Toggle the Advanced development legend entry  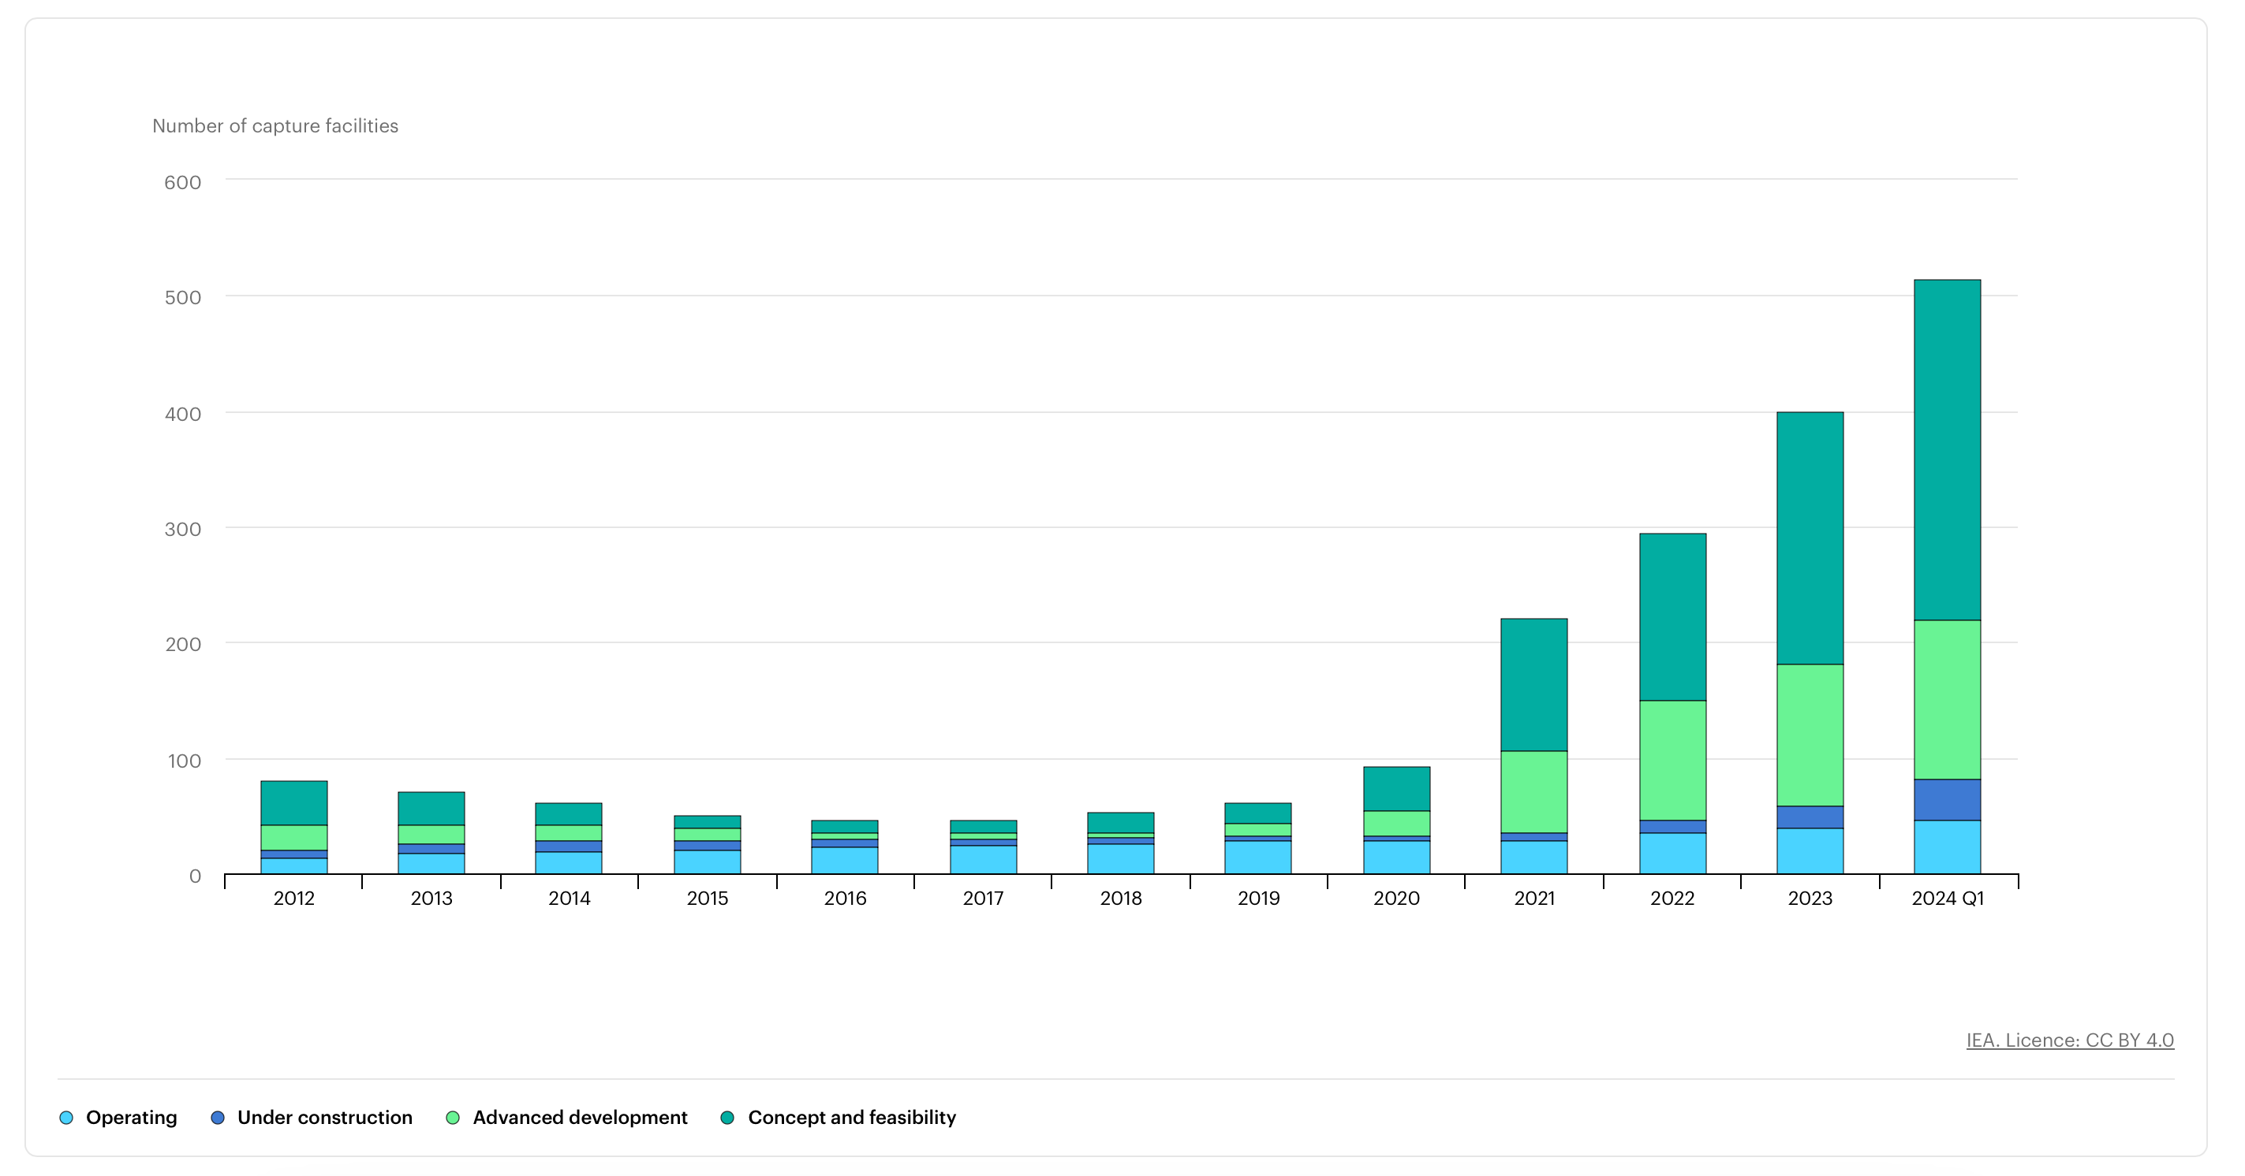click(x=580, y=1118)
